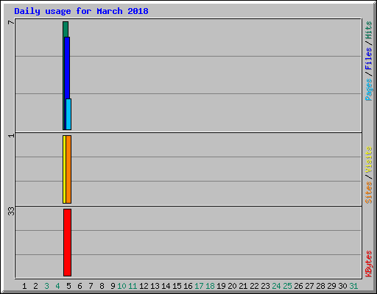
Task: Click the 'Hits' legend label
Action: coord(368,30)
